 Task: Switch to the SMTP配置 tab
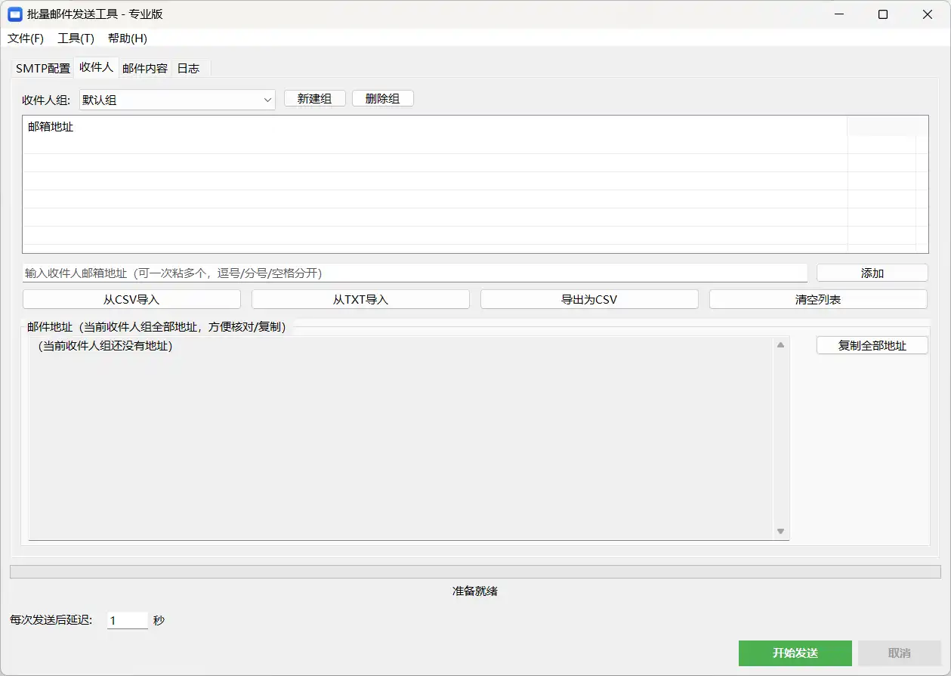43,68
